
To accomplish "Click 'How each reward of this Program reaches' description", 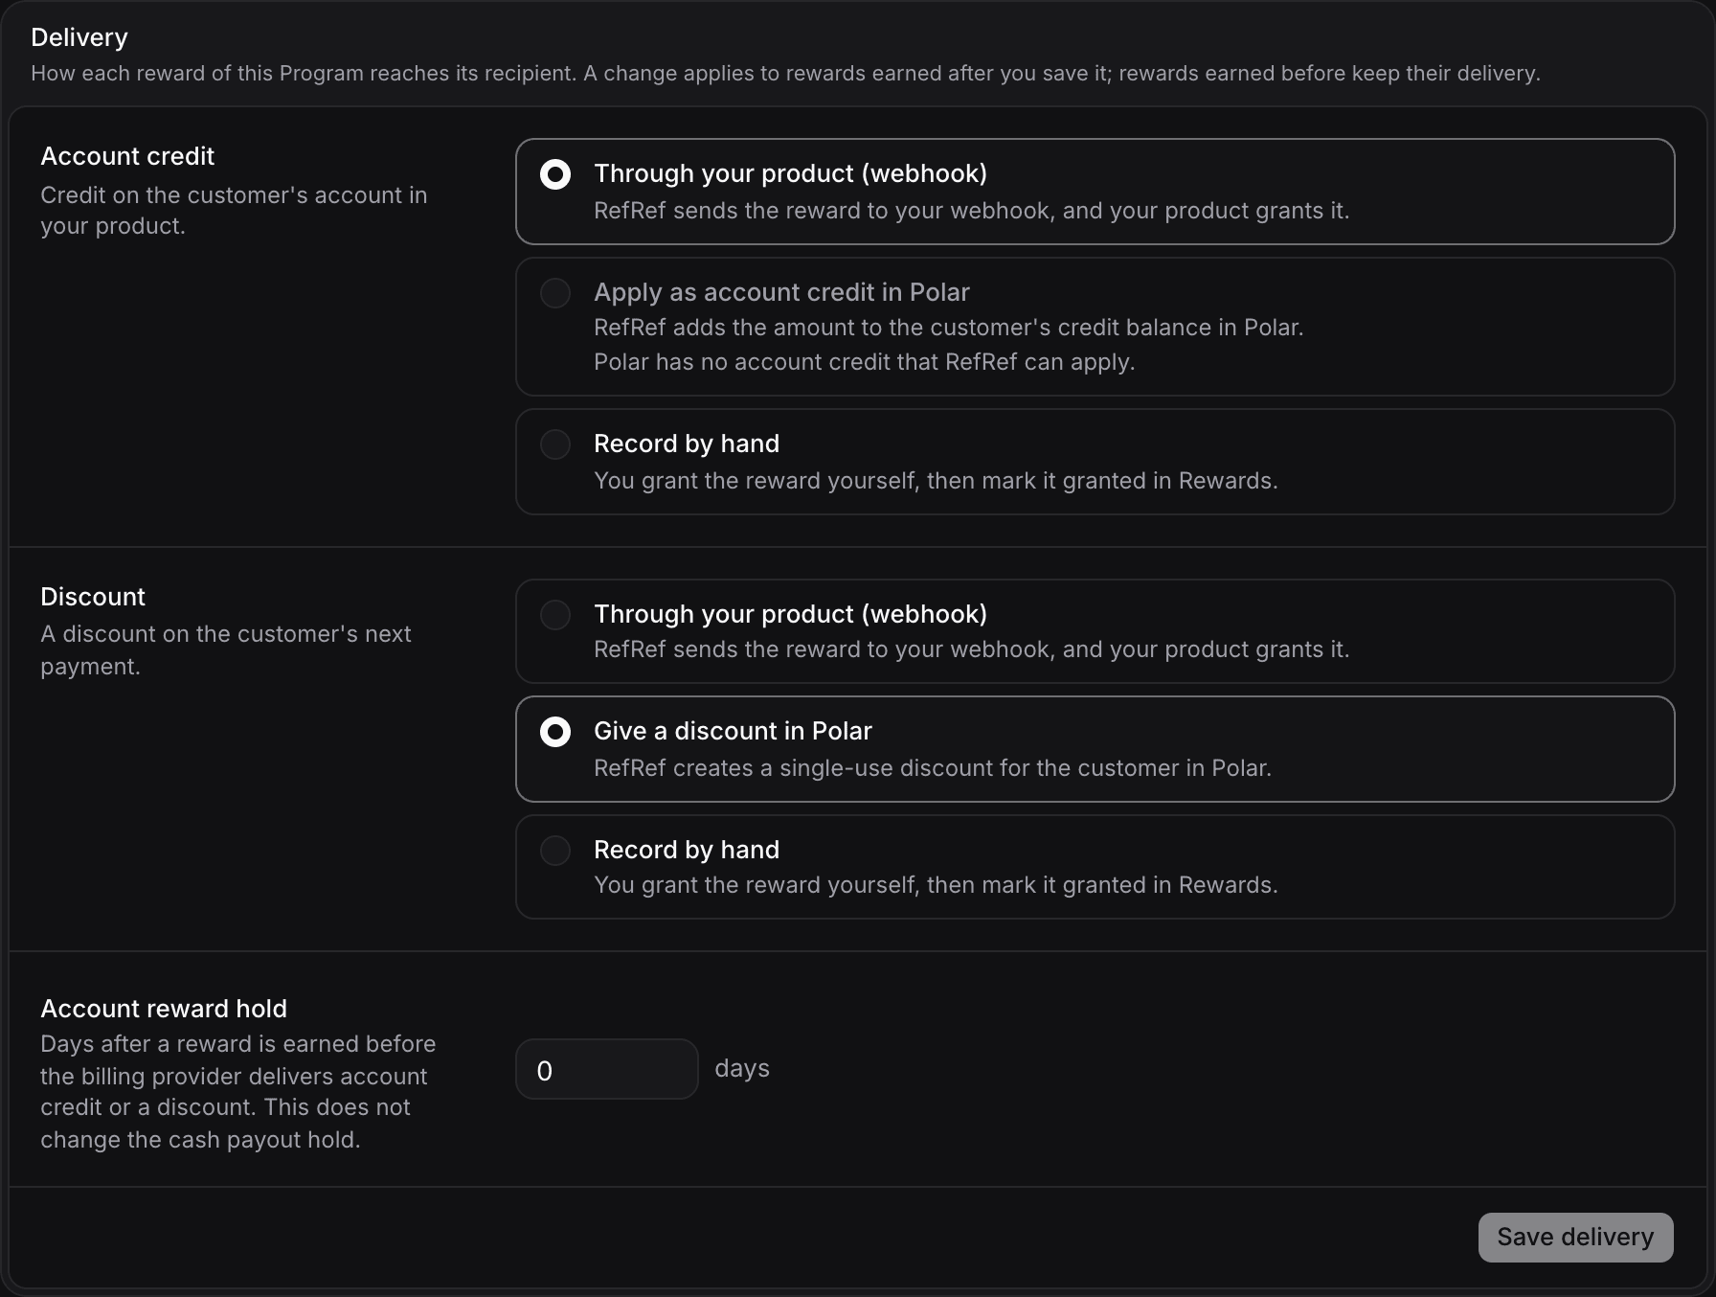I will (785, 74).
